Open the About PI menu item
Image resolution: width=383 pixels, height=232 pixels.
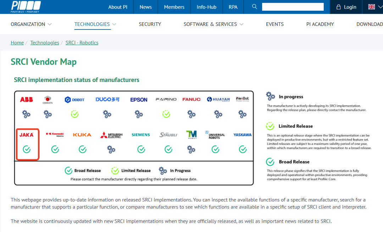118,7
